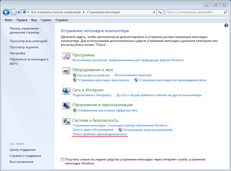
Task: Click the Оформление и персонализация category icon
Action: (66, 106)
